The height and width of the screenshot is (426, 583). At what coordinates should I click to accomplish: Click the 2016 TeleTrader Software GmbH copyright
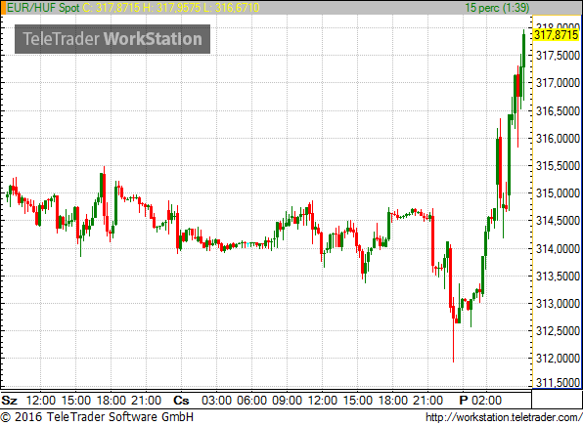tap(97, 417)
